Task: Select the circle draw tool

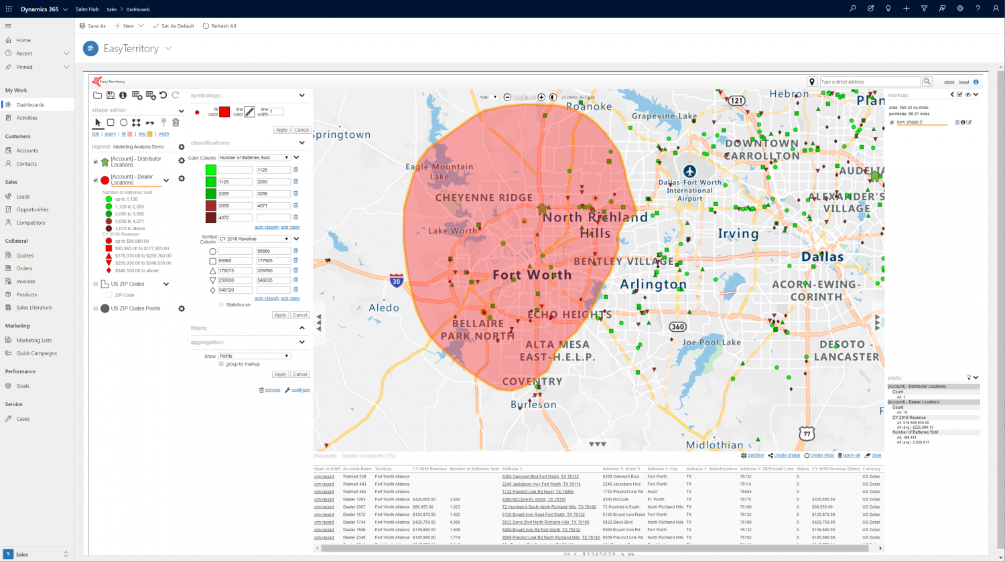Action: [123, 122]
